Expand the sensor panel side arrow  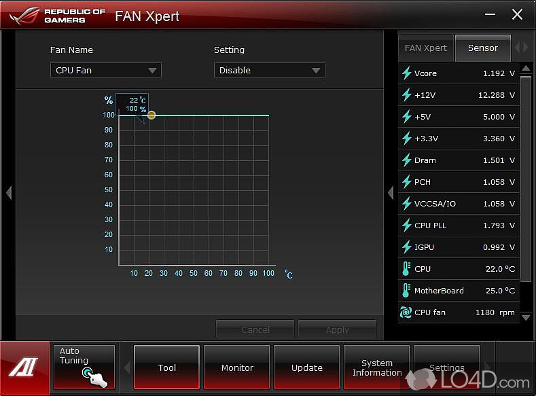[x=391, y=193]
